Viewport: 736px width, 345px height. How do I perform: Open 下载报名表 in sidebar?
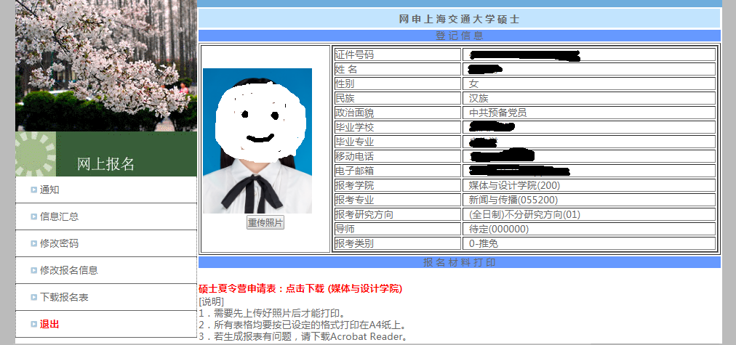[x=64, y=297]
